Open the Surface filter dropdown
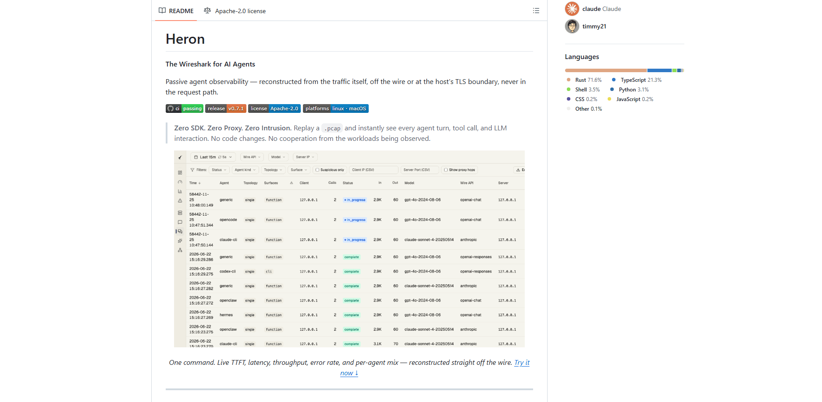This screenshot has width=822, height=402. click(x=299, y=170)
